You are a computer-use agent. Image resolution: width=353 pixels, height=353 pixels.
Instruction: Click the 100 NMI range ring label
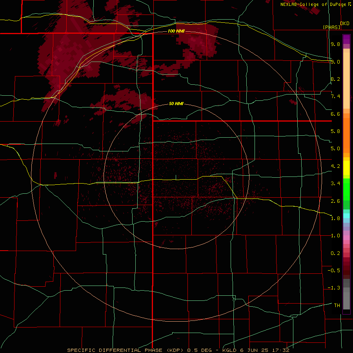[x=176, y=31]
